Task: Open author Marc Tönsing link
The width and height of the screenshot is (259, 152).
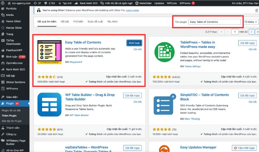Action: tap(192, 119)
